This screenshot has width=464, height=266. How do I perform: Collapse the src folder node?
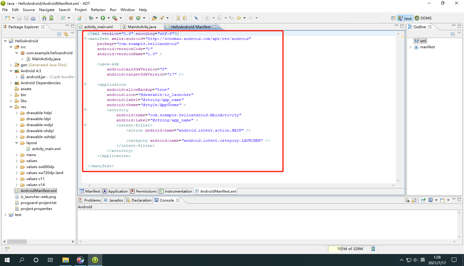(x=11, y=47)
